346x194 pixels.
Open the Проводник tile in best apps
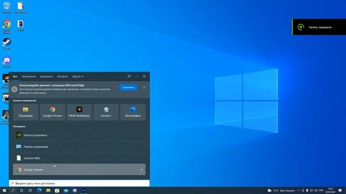click(25, 112)
